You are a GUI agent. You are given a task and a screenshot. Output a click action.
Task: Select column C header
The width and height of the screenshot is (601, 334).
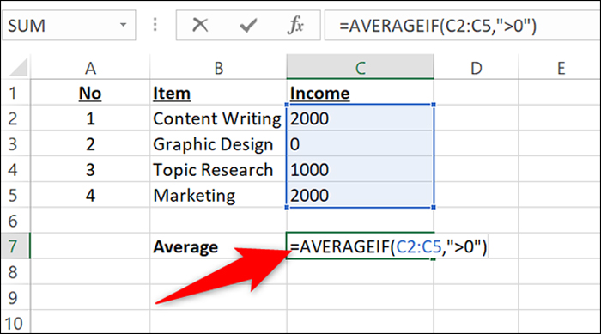(x=360, y=67)
